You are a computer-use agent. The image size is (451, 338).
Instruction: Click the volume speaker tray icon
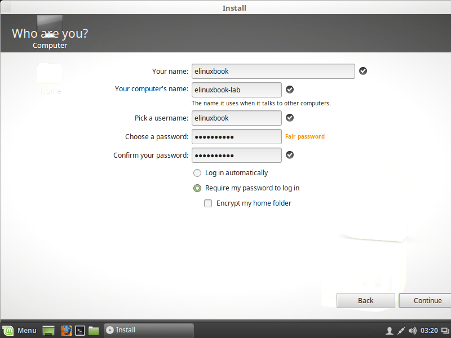[x=413, y=331]
